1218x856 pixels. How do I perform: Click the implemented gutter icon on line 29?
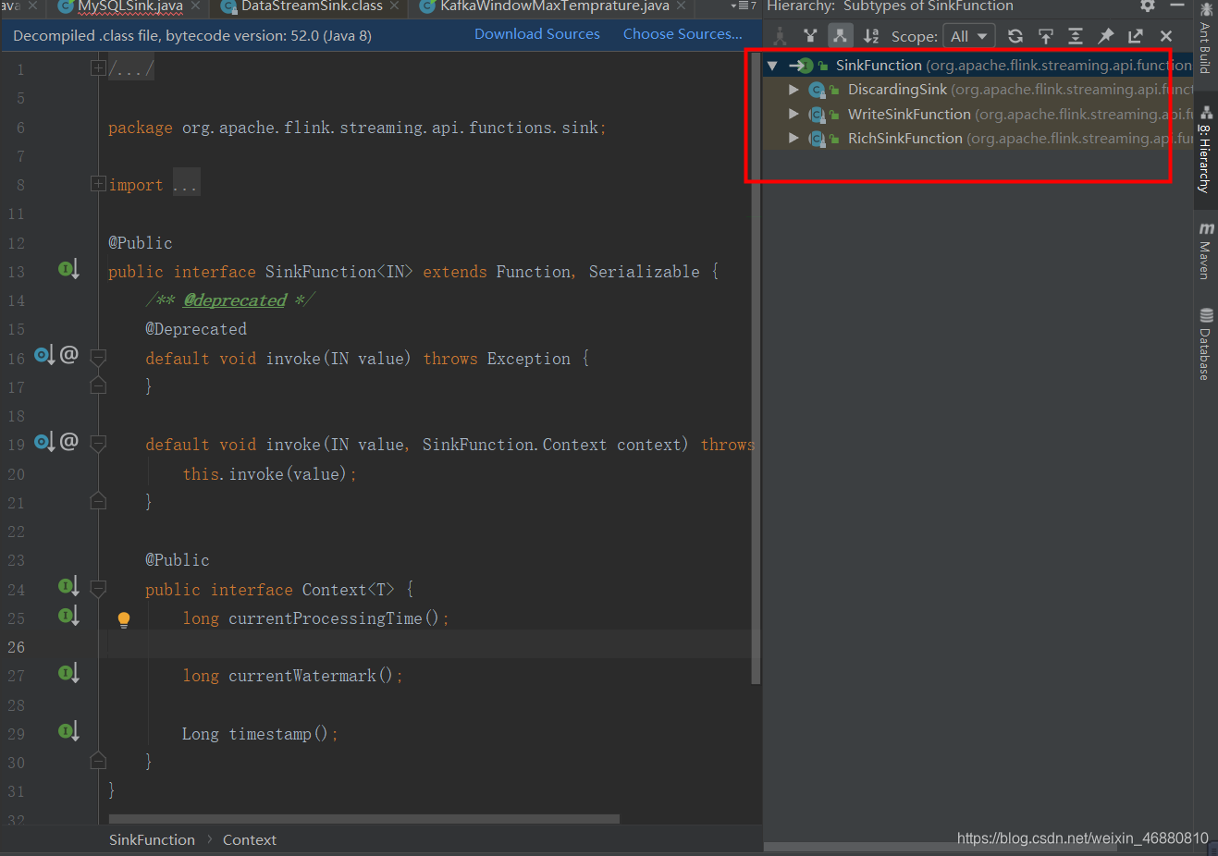[x=68, y=731]
